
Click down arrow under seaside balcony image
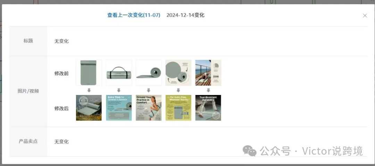(x=208, y=90)
